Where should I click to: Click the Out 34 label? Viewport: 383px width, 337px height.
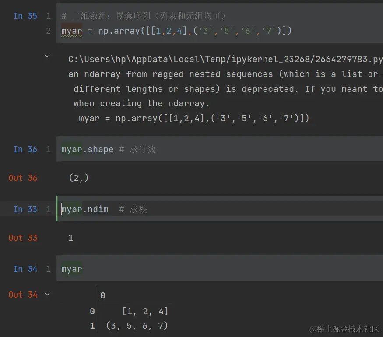point(23,295)
